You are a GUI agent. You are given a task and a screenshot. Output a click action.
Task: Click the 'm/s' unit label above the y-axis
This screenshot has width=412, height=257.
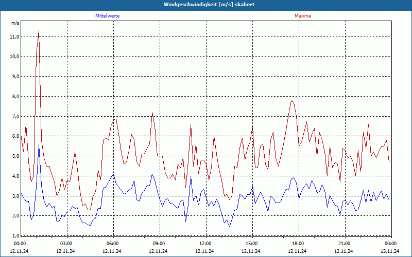pos(15,23)
